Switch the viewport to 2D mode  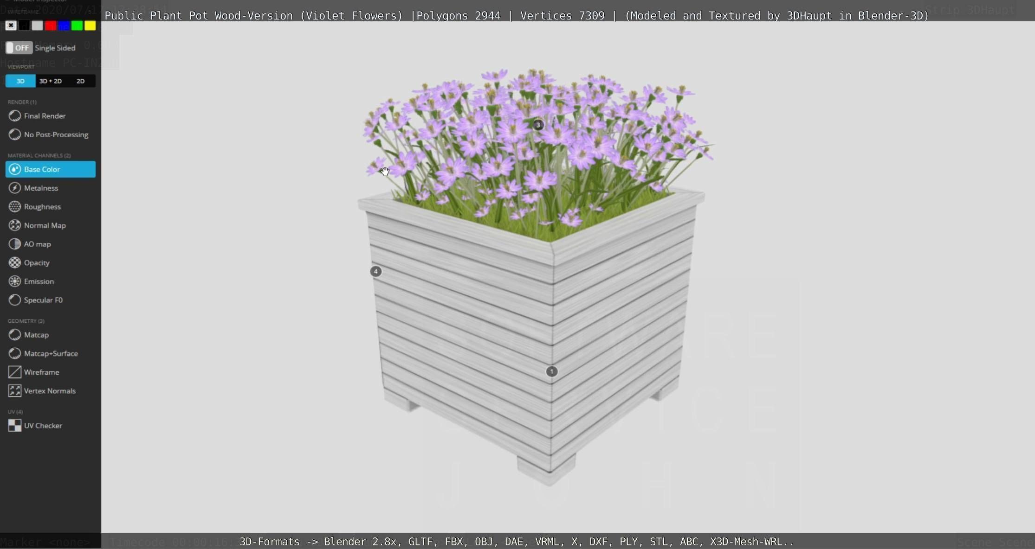point(80,81)
